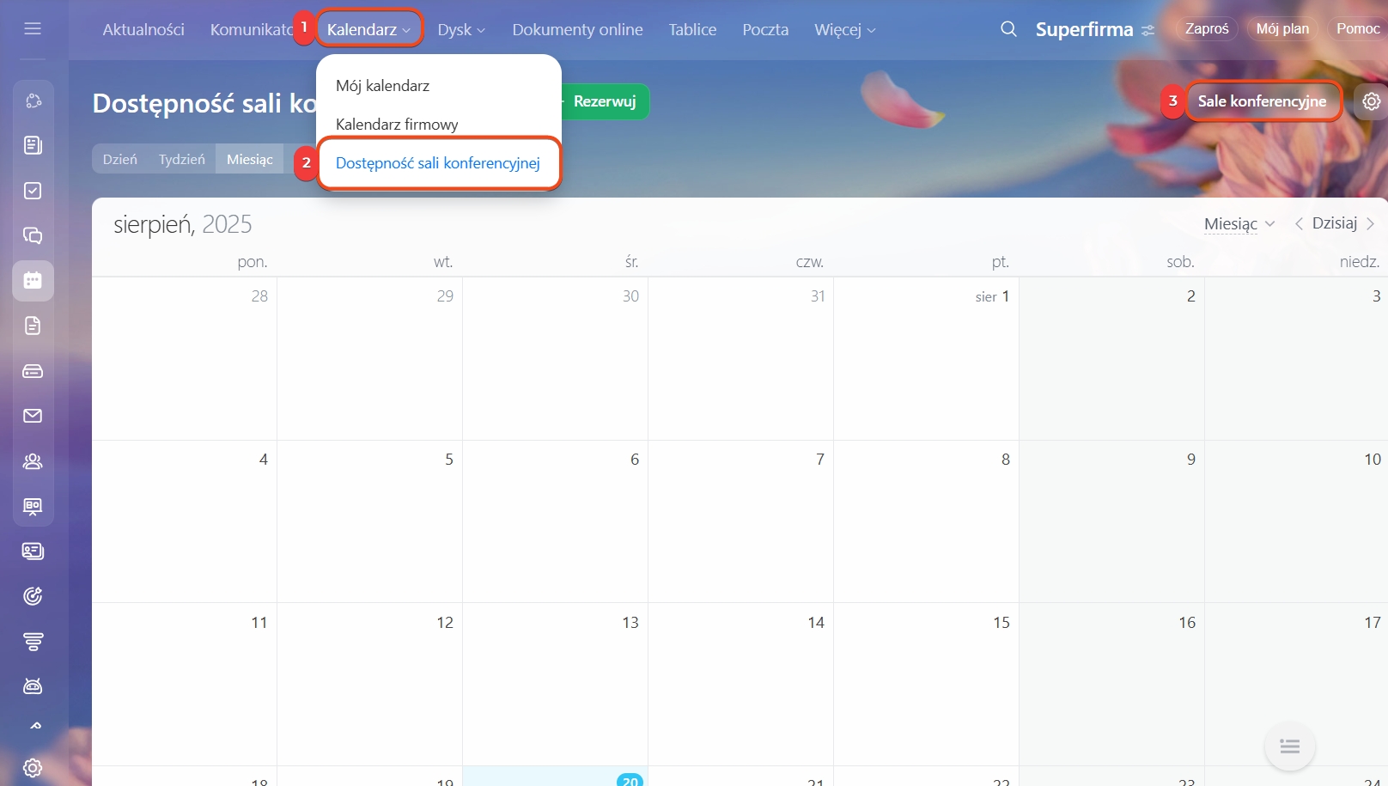Switch to the Miesiąc view tab
The height and width of the screenshot is (786, 1388).
coord(250,159)
